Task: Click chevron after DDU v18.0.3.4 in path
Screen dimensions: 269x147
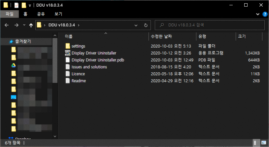Action: pos(79,25)
